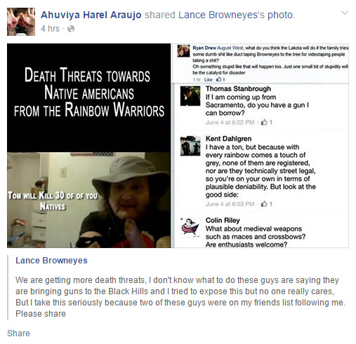Click Kent Dahlgren's profile avatar
Image resolution: width=356 pixels, height=344 pixels.
point(190,146)
